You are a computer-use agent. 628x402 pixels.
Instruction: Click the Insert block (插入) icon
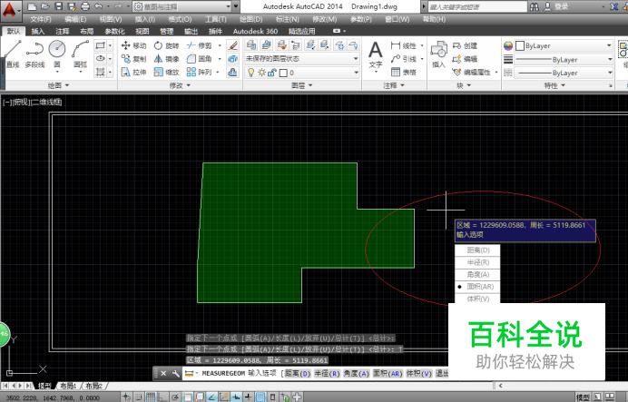pyautogui.click(x=439, y=52)
